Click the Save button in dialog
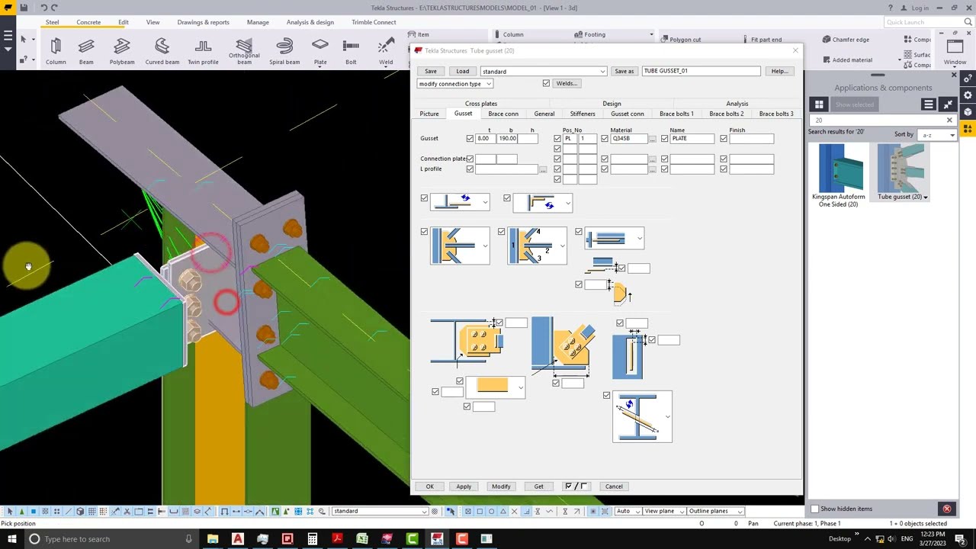The image size is (976, 549). pyautogui.click(x=431, y=72)
